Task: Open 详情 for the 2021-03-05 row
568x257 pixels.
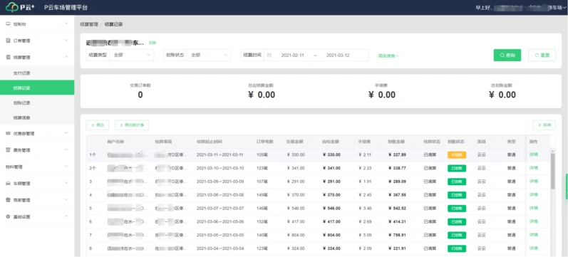Action: [534, 235]
